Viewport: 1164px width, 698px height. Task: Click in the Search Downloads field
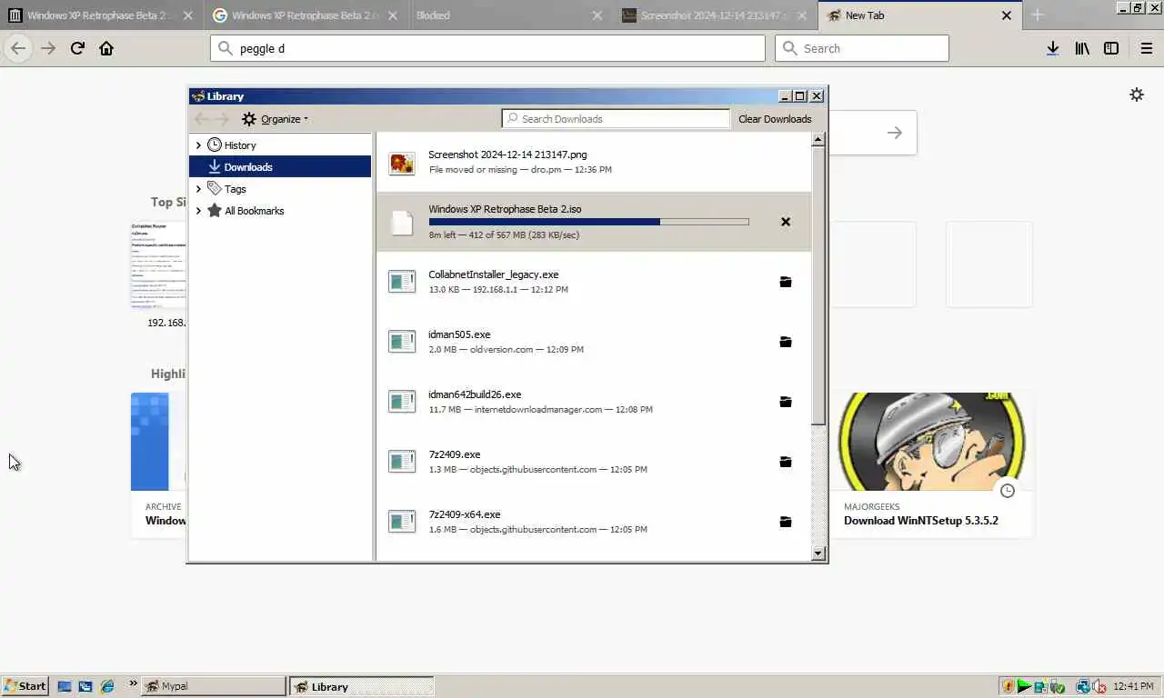tap(616, 119)
